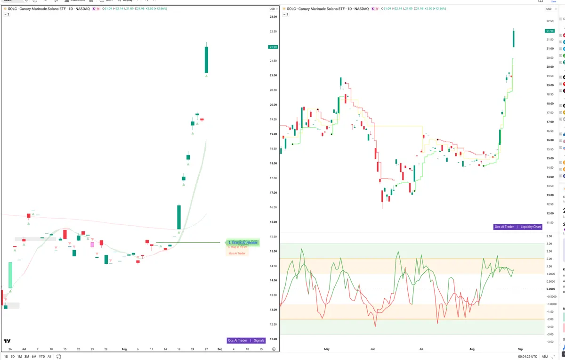Click the symbol dot before right SOLC title
This screenshot has height=360, width=565.
283,9
